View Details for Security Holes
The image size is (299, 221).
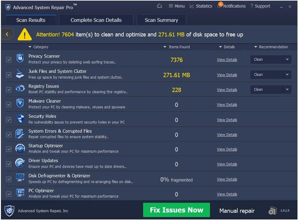(x=227, y=120)
